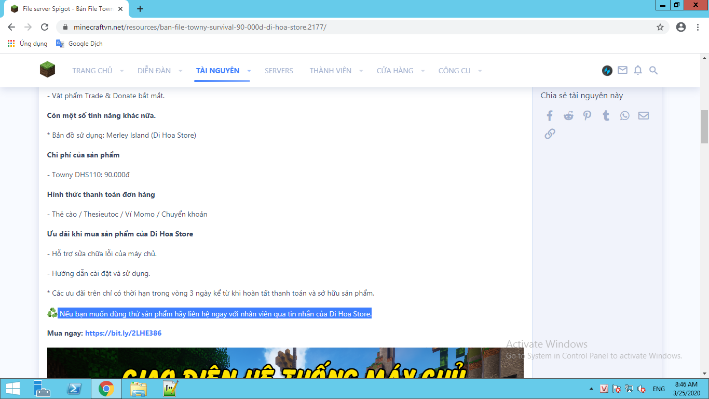This screenshot has height=399, width=709.
Task: Open the Chrome profile icon
Action: coord(681,27)
